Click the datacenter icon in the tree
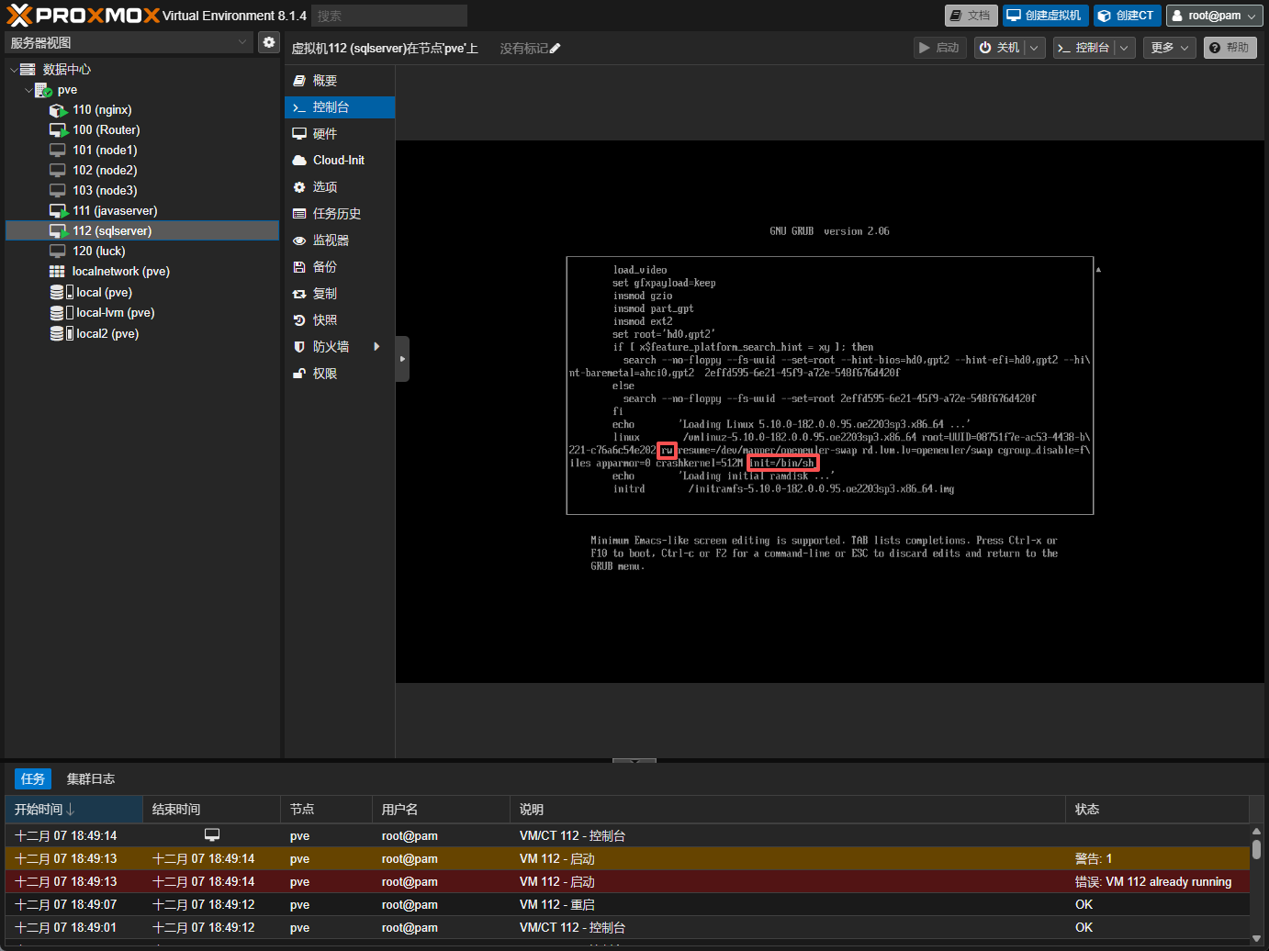The height and width of the screenshot is (951, 1269). tap(28, 70)
